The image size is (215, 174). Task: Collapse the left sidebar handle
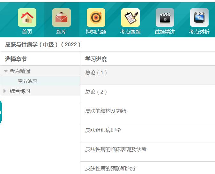click(x=1, y=112)
